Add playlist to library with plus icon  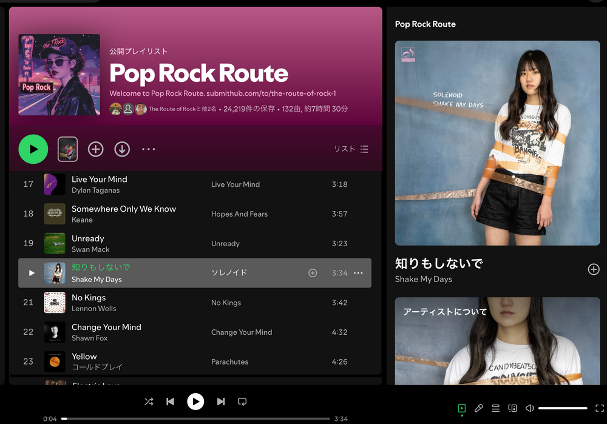point(96,149)
